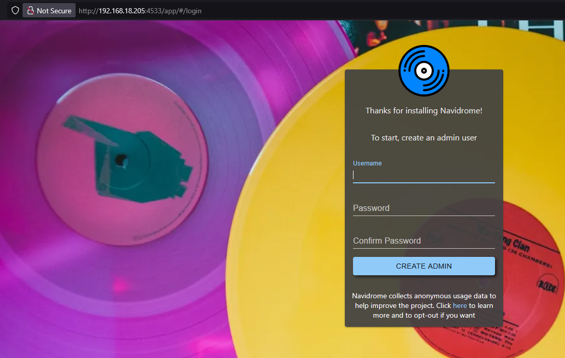Click into the Password field
The height and width of the screenshot is (358, 565).
[424, 208]
